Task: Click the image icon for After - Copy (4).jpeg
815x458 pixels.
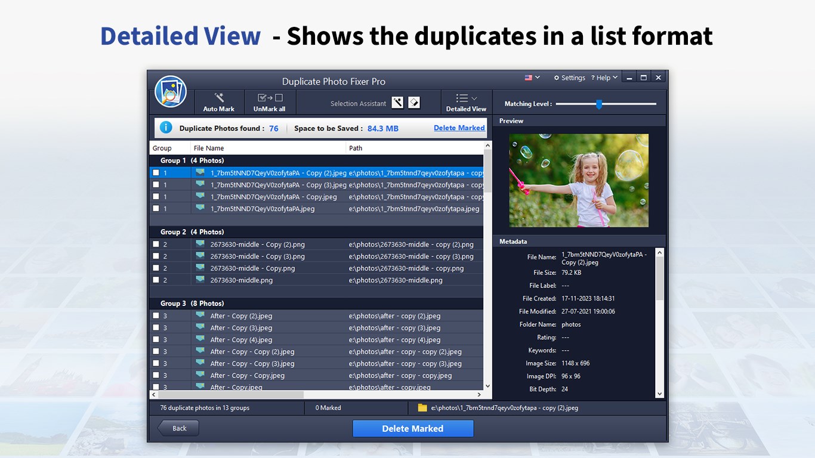Action: point(200,339)
